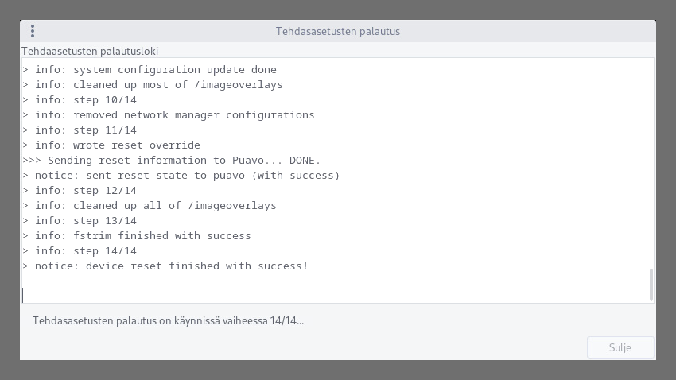Click the Sulje button

coord(620,347)
